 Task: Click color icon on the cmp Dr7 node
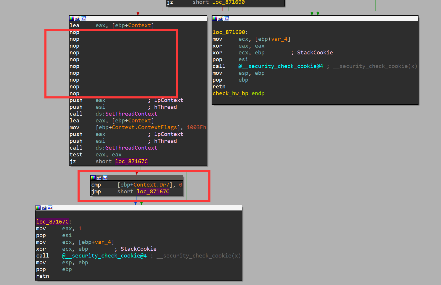(x=93, y=178)
